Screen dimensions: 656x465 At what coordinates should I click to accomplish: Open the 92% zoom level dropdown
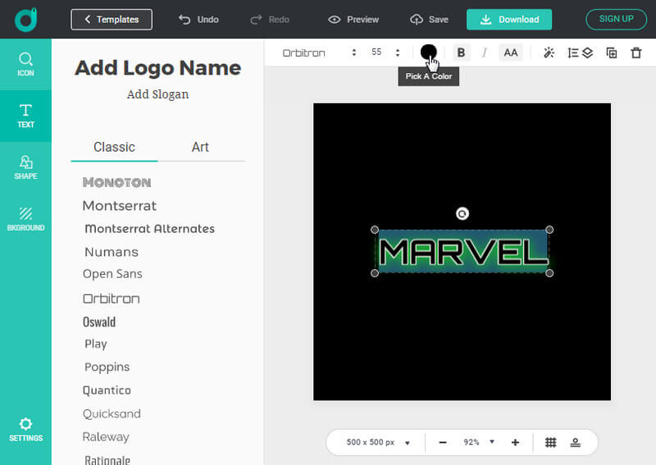479,442
